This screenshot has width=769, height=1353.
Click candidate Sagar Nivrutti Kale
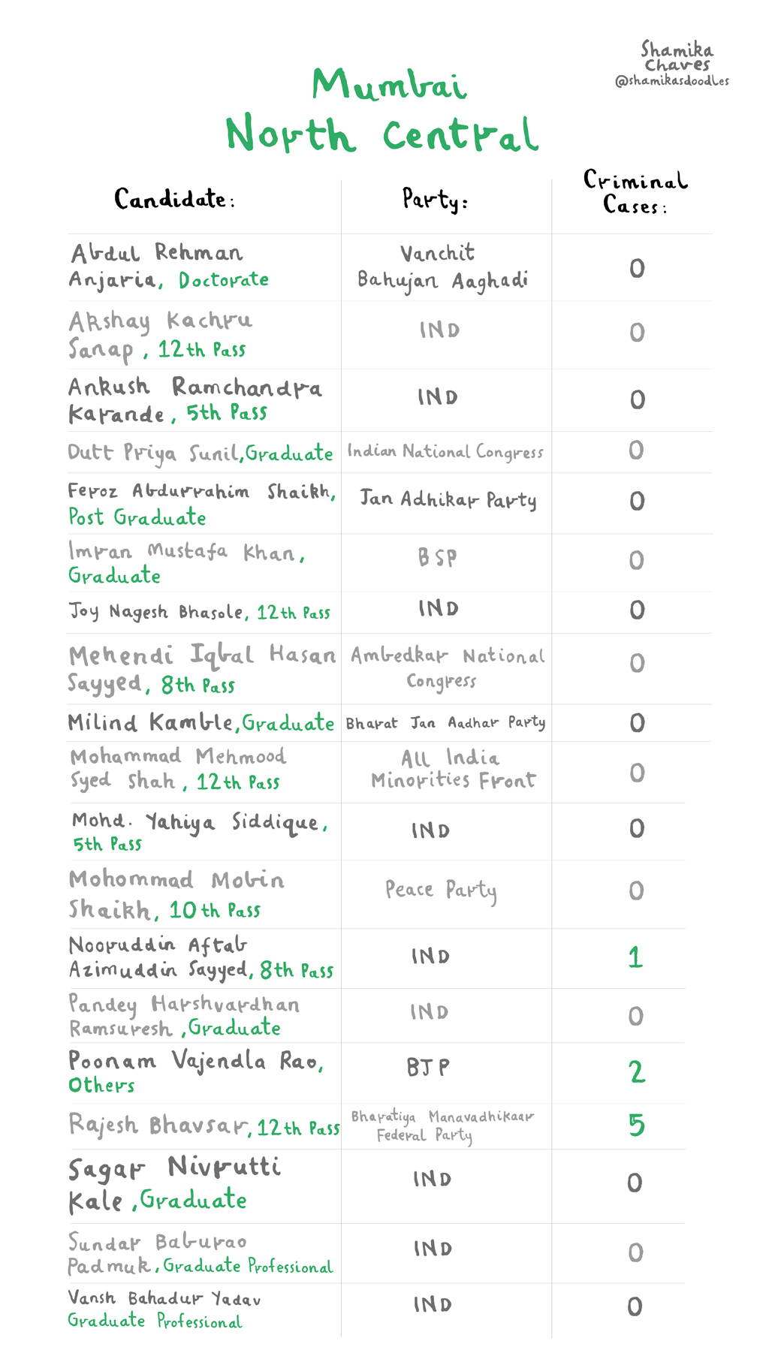tap(174, 1183)
